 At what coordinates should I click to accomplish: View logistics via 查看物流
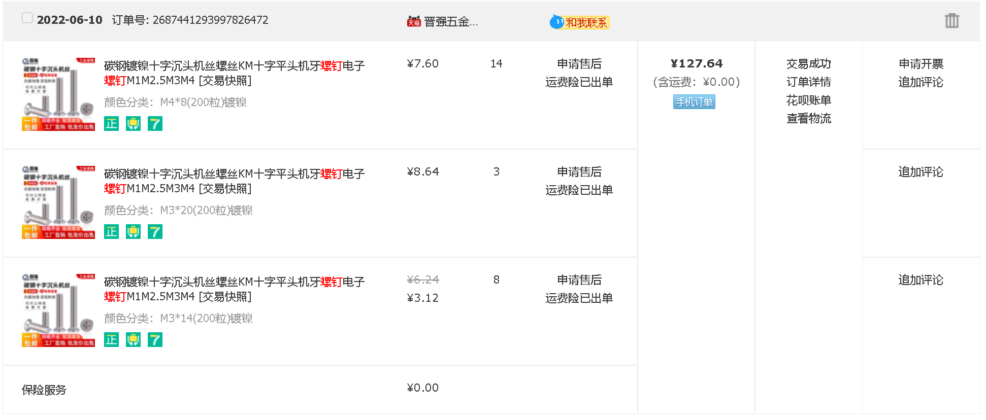click(808, 119)
